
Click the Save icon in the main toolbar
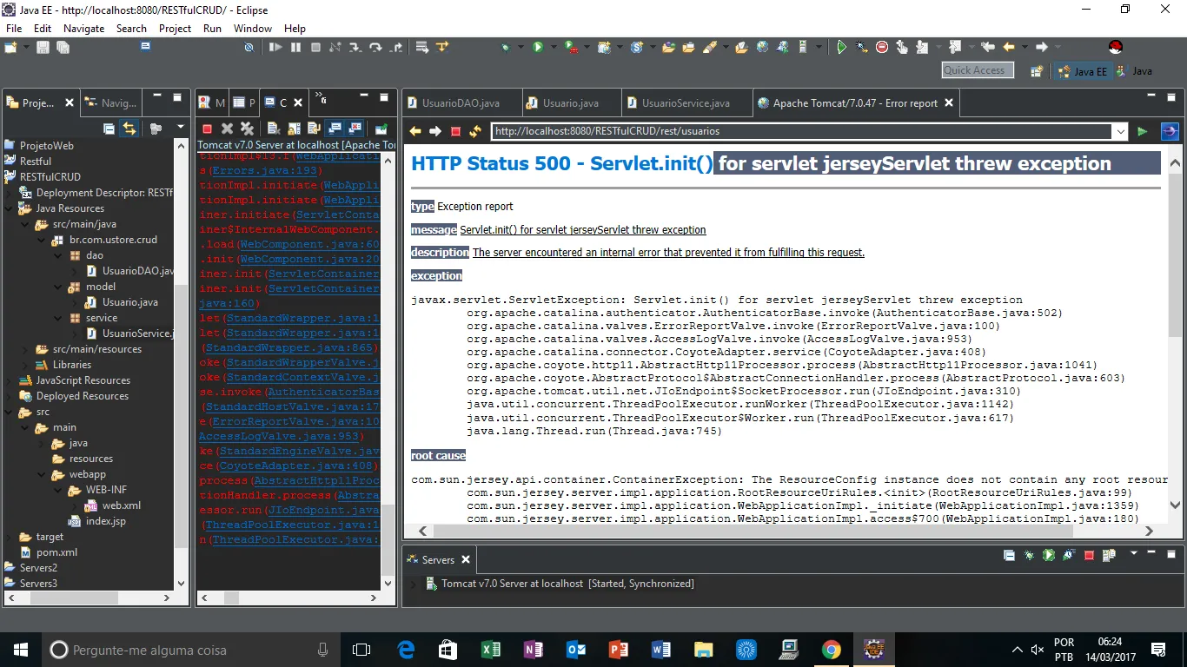[x=42, y=48]
